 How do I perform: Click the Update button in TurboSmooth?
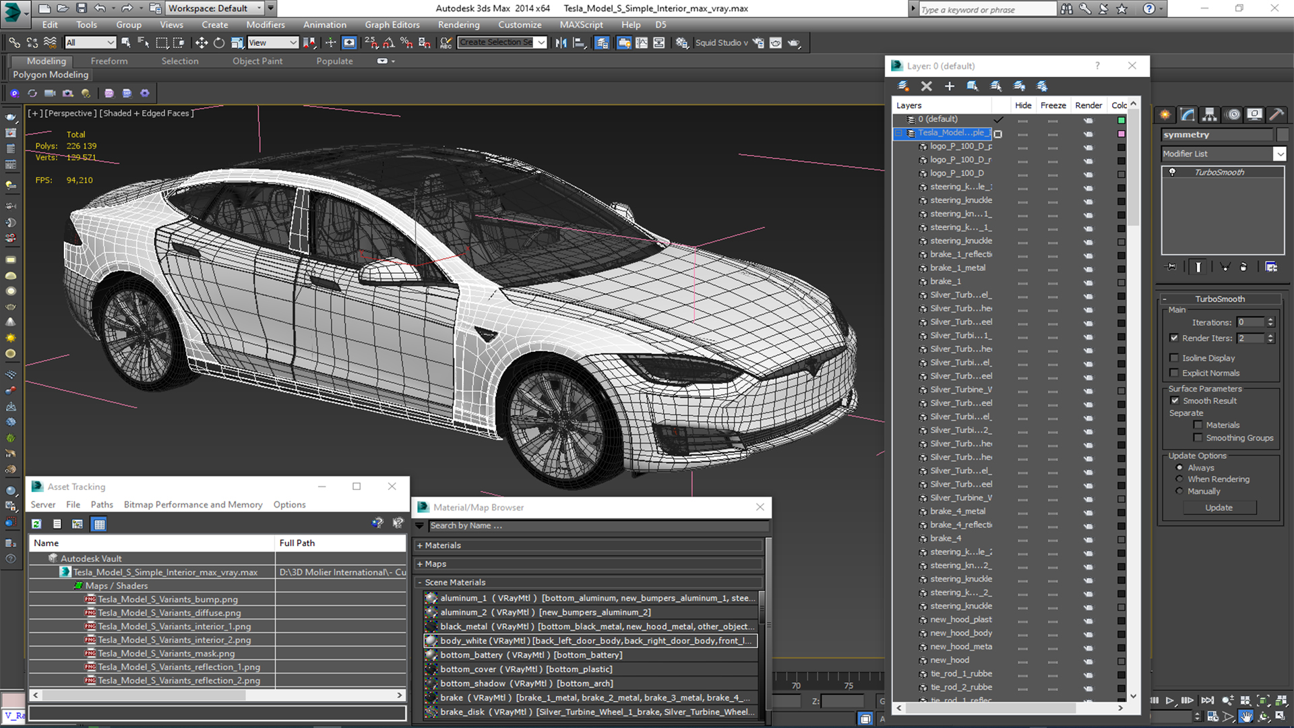(x=1219, y=508)
